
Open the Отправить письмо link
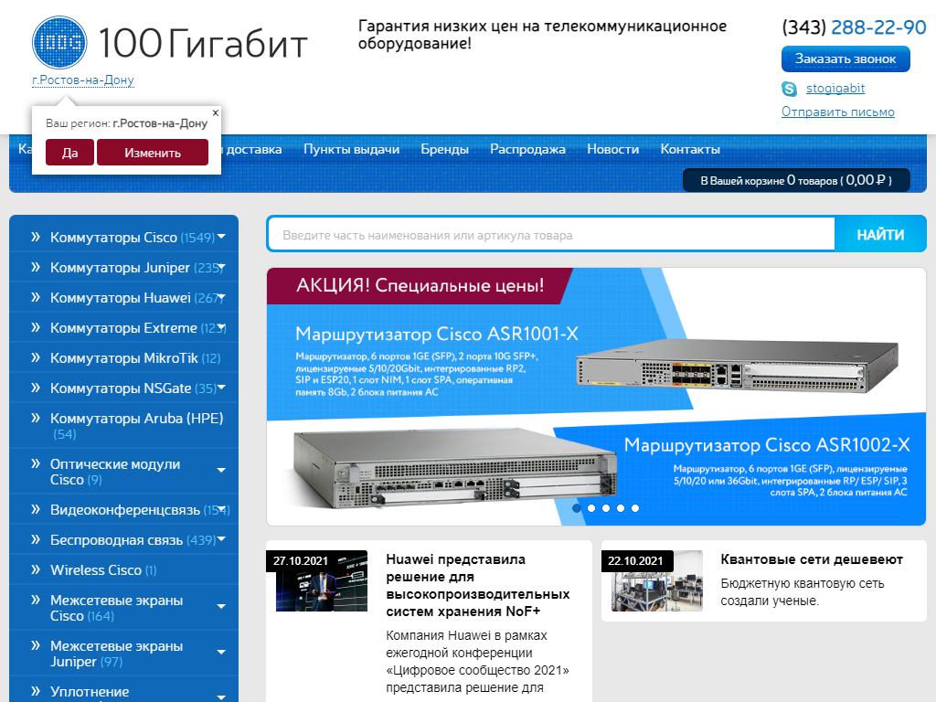[x=837, y=112]
